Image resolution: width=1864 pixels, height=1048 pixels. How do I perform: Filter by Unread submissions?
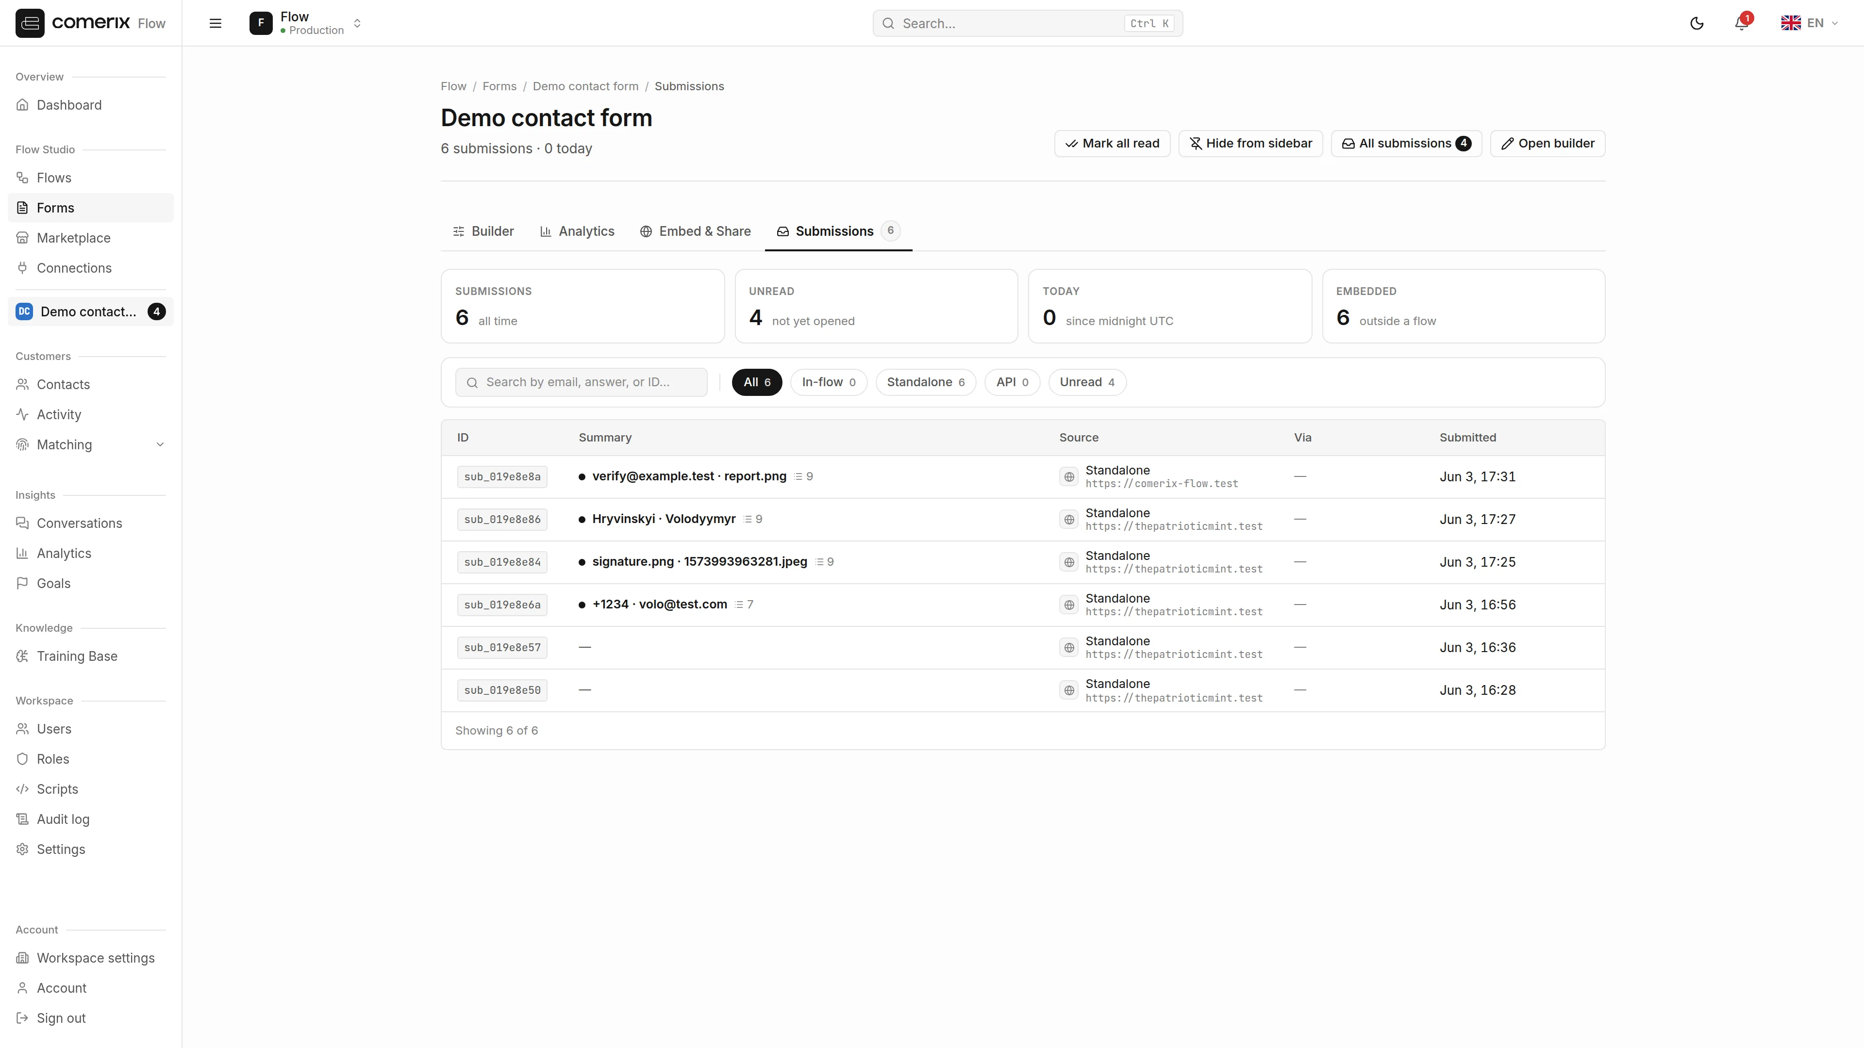coord(1087,383)
